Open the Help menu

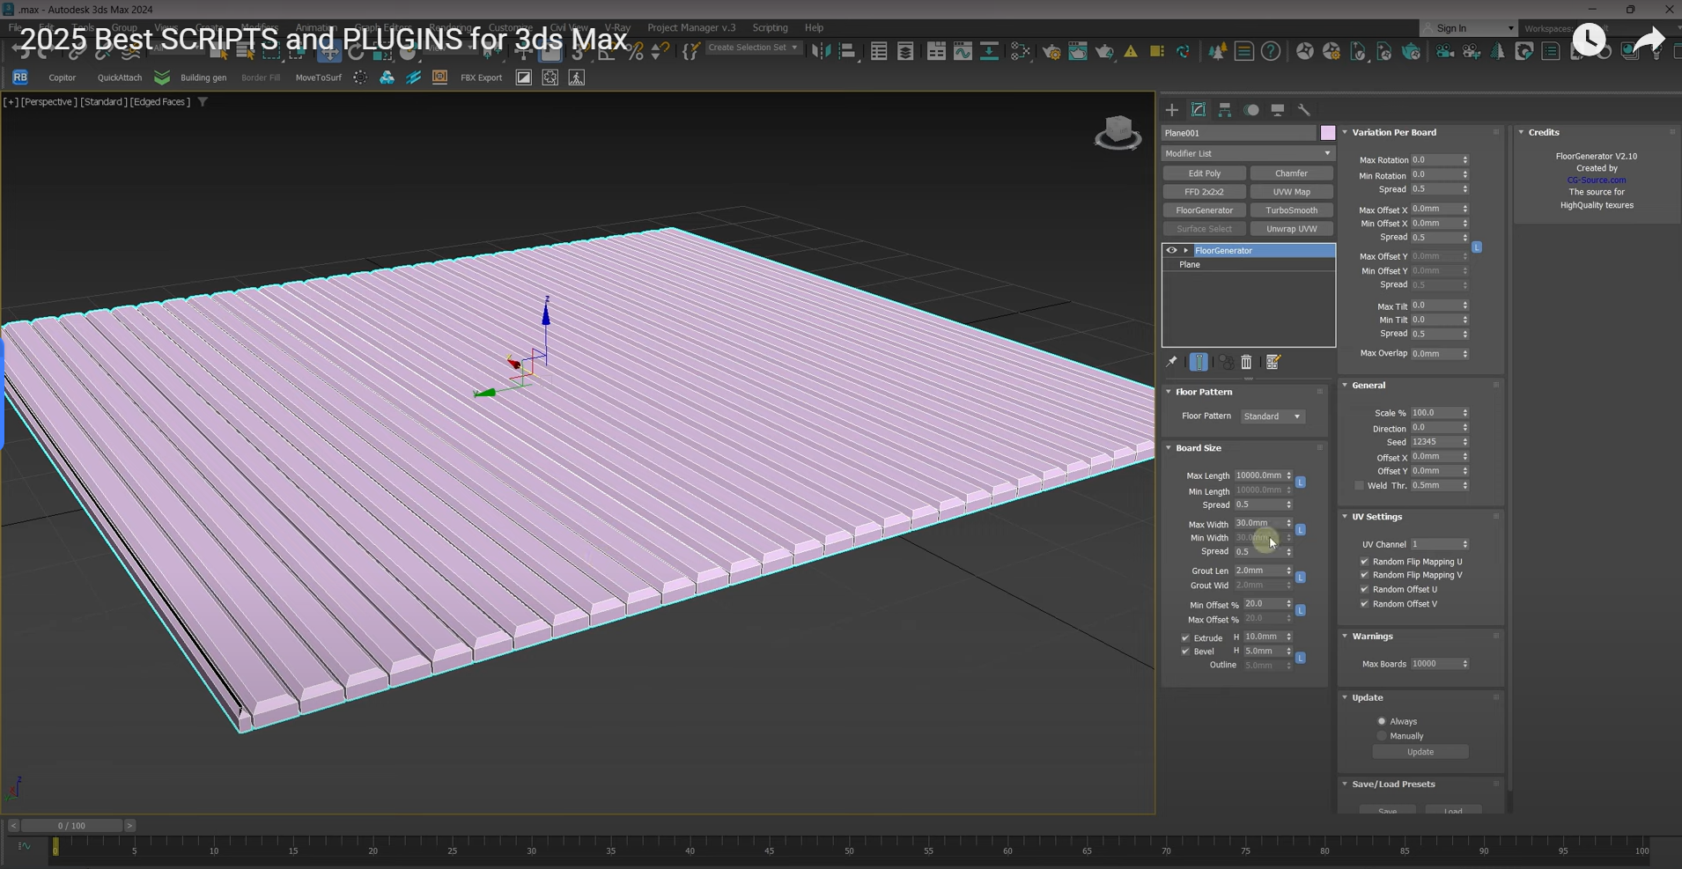815,28
